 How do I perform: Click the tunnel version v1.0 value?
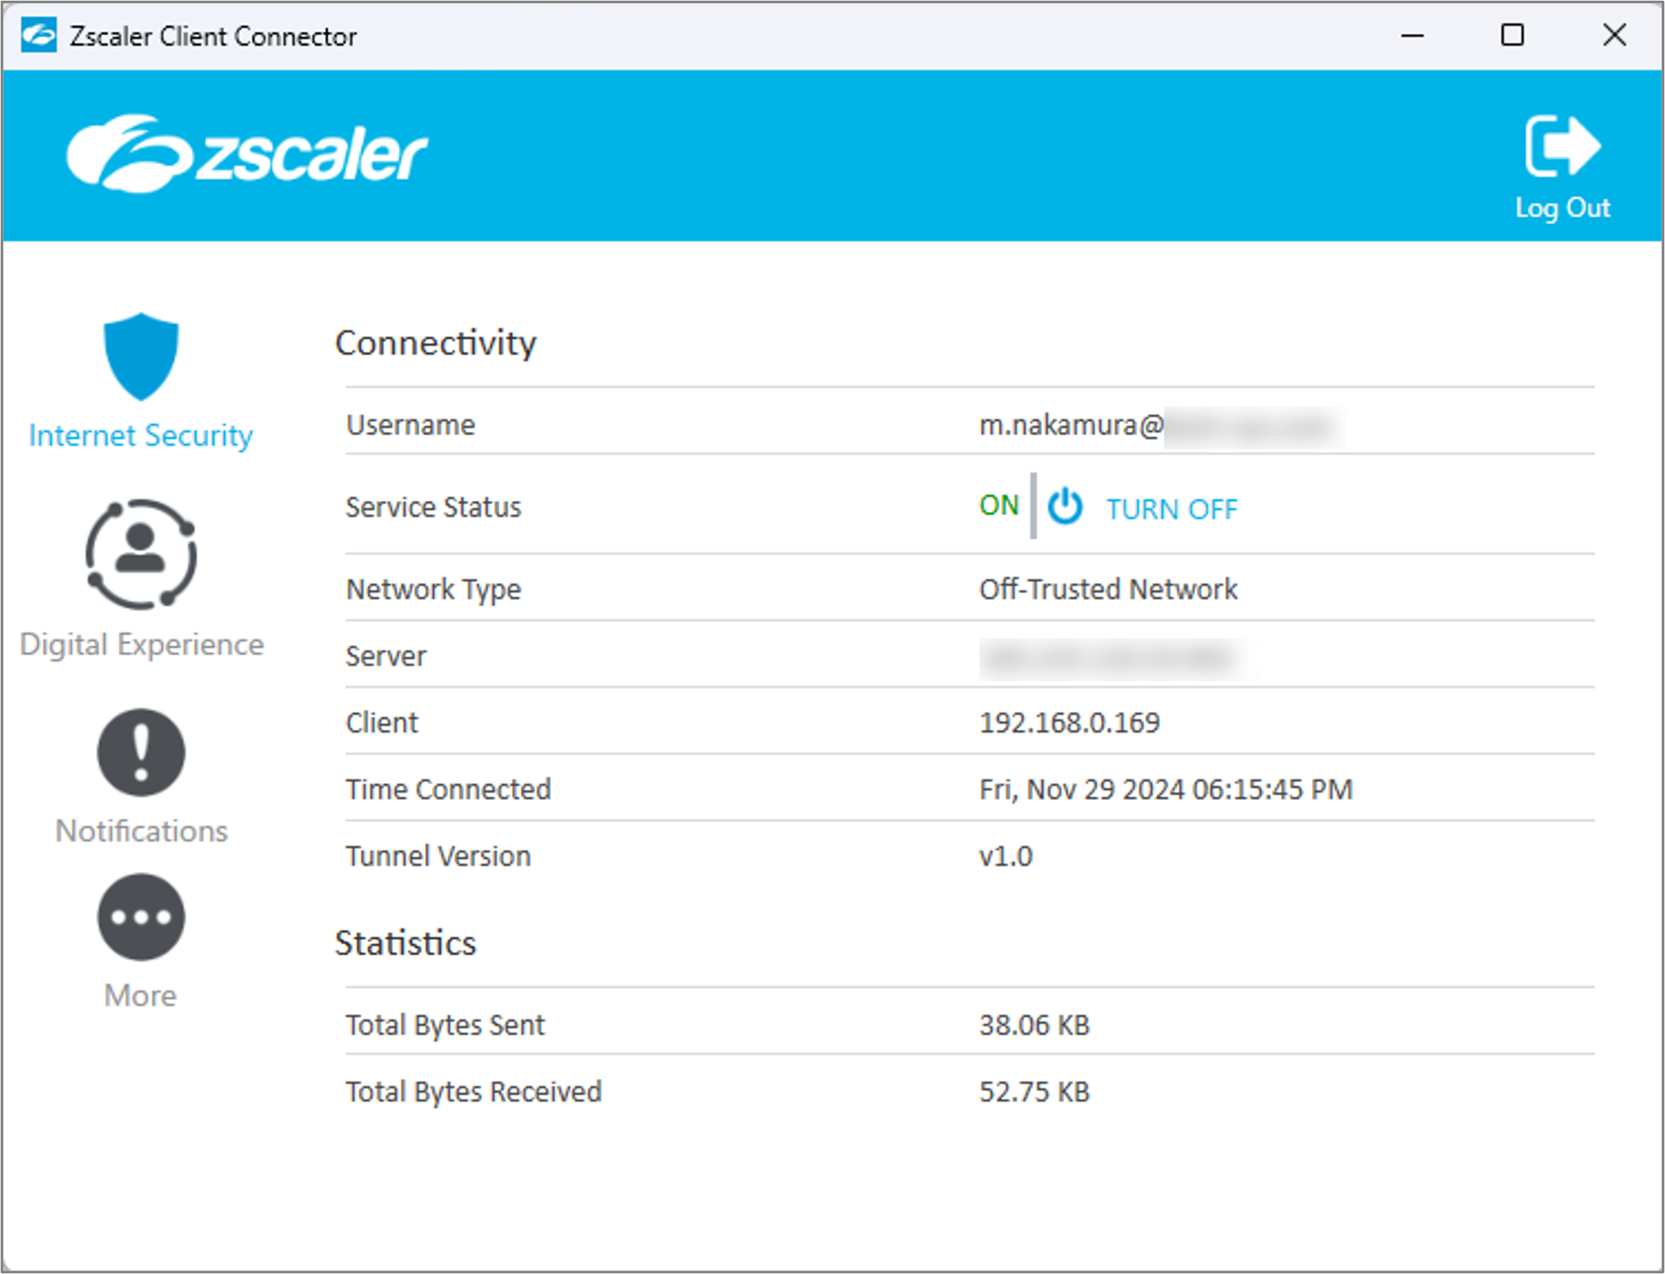point(1006,856)
